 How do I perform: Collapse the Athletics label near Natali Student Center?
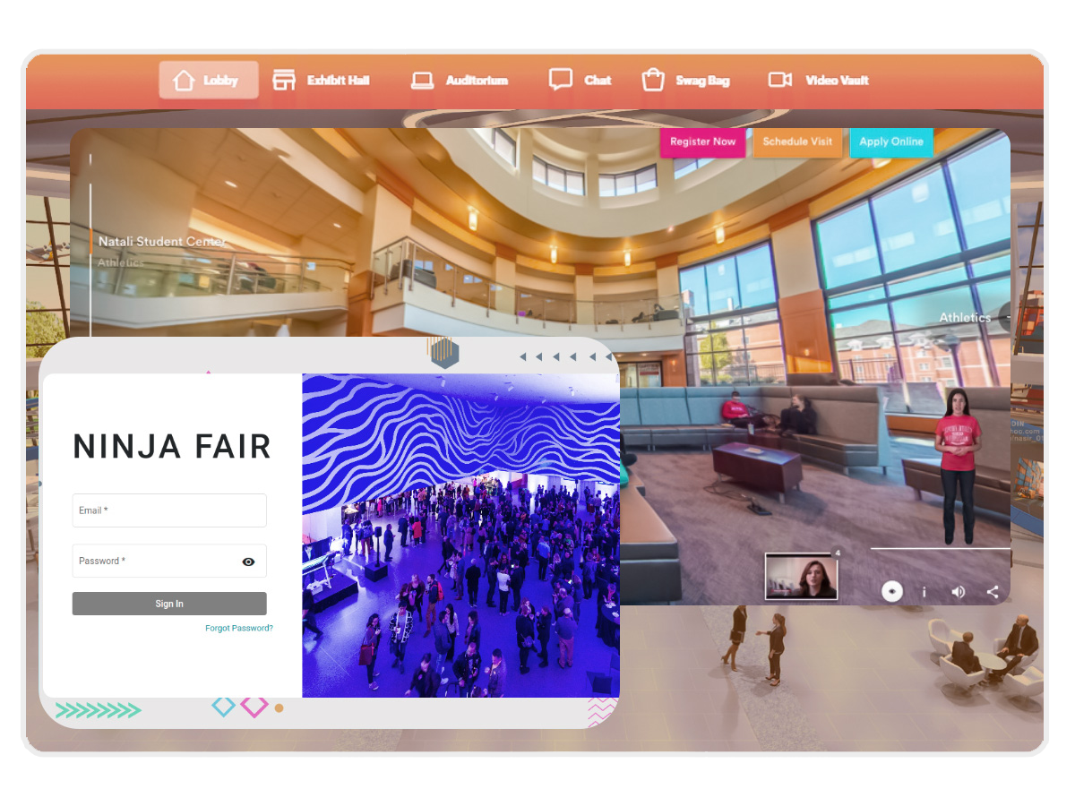pyautogui.click(x=120, y=262)
